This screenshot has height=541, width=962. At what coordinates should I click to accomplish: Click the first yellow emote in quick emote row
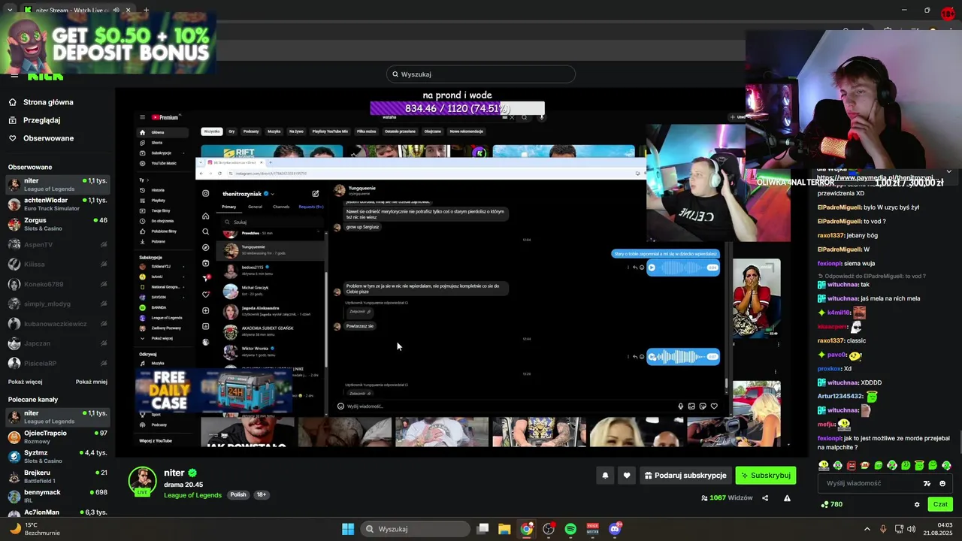coord(824,466)
